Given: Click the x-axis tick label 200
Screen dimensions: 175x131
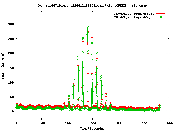Looking at the screenshot, I should tap(68, 123).
